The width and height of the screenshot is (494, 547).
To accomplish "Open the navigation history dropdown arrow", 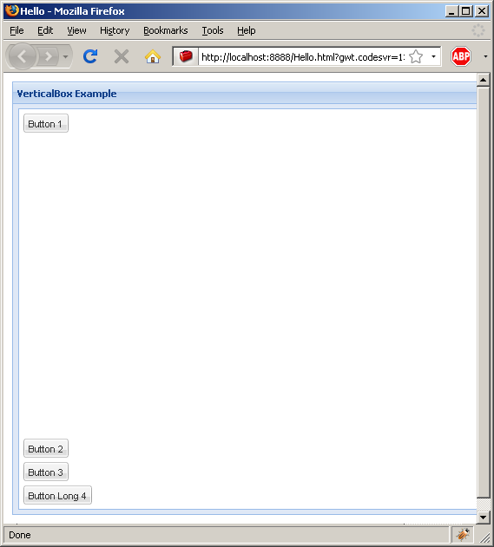I will (x=65, y=56).
